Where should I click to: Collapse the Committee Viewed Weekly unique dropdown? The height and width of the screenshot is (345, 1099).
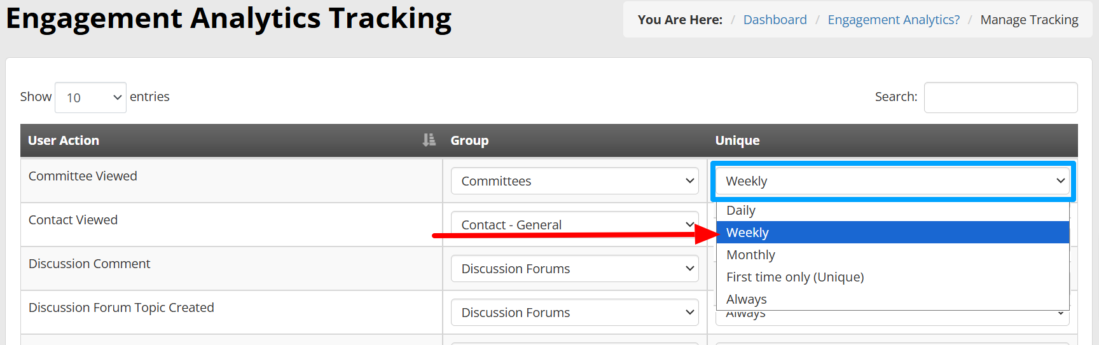coord(893,181)
